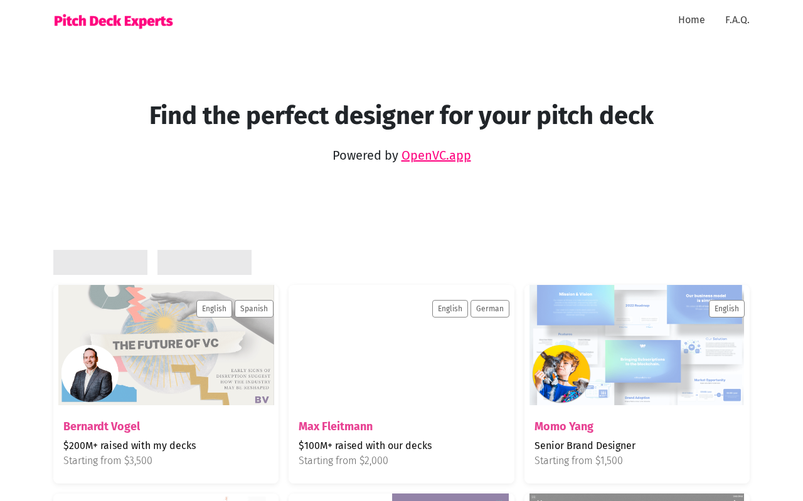Screen dimensions: 803x501
Task: Open the F.A.Q. page
Action: 737,20
